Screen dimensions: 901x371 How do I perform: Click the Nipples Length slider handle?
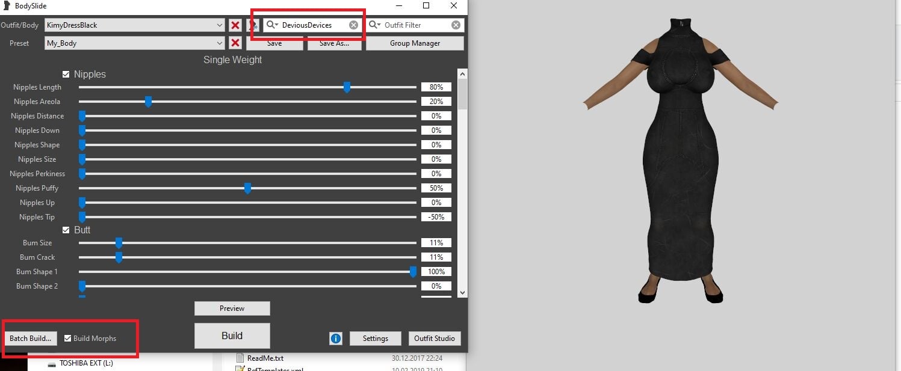[x=347, y=88]
